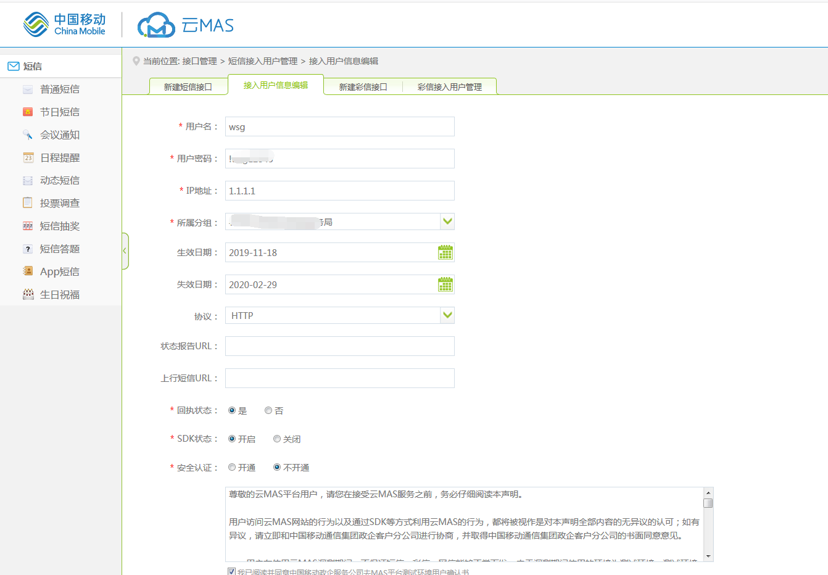Open App短信 in the sidebar
Viewport: 828px width, 575px height.
(x=59, y=272)
